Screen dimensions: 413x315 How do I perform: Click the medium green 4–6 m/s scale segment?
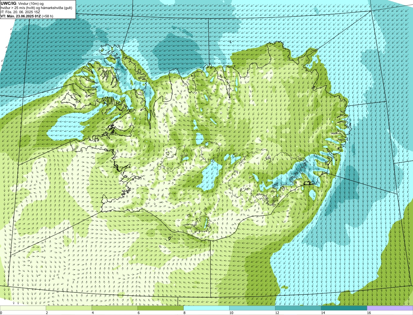[115, 308]
